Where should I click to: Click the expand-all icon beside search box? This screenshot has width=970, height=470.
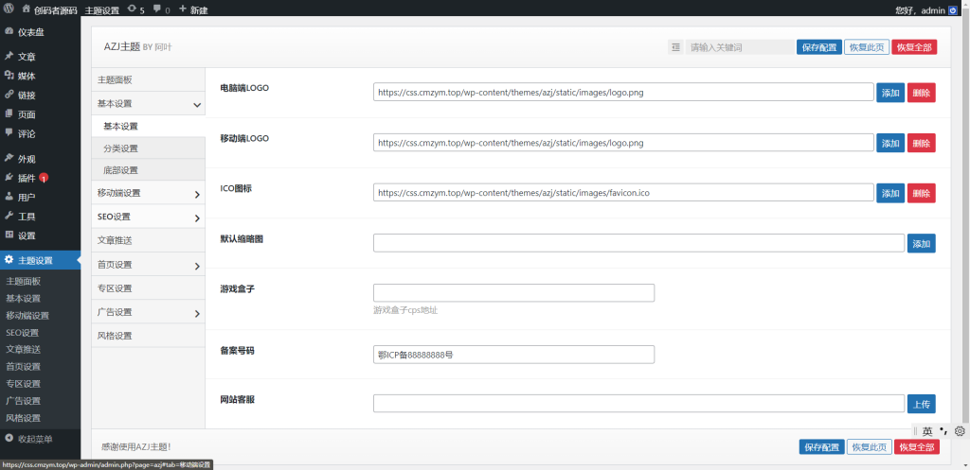pos(675,47)
